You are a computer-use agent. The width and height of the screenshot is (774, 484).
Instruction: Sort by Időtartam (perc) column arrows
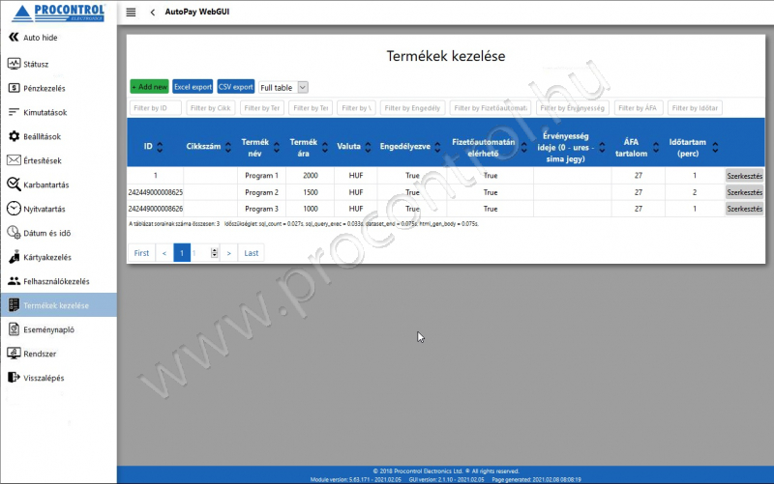coord(715,147)
